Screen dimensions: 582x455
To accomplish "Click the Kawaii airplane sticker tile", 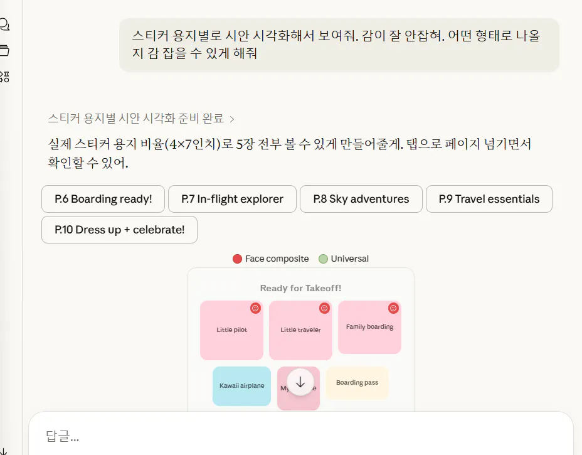I will coord(241,386).
